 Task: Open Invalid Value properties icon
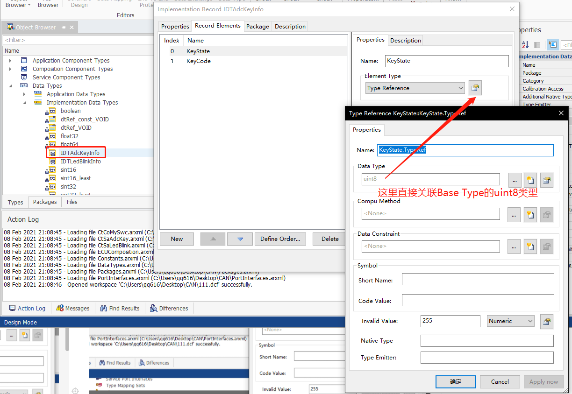[x=547, y=321]
